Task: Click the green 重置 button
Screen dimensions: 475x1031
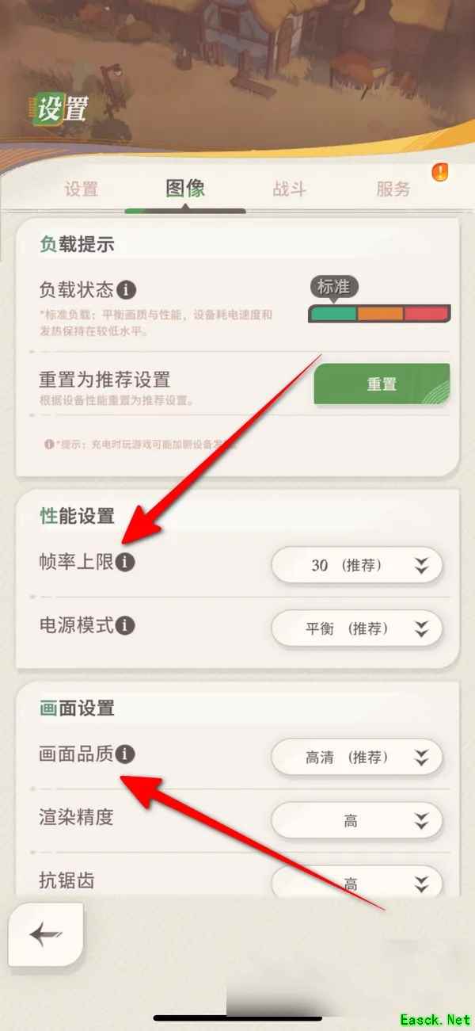Action: pos(382,384)
